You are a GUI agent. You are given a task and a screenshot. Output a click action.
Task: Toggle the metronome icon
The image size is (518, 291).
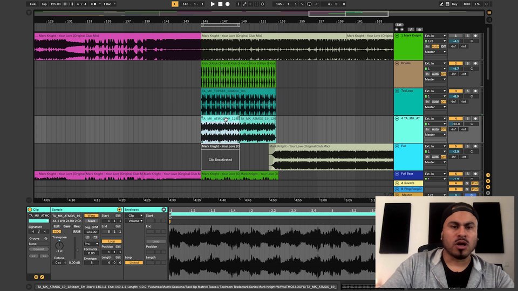pos(93,4)
